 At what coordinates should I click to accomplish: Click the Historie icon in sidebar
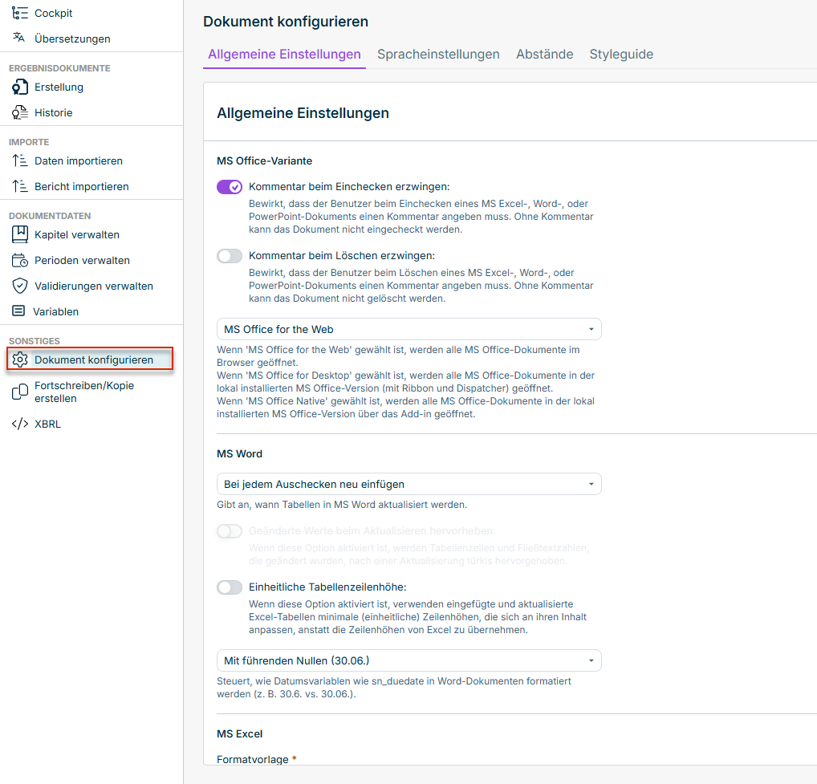point(20,112)
